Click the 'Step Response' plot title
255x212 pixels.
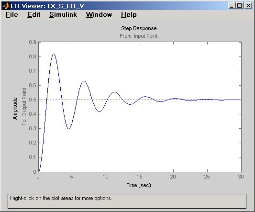[x=139, y=28]
